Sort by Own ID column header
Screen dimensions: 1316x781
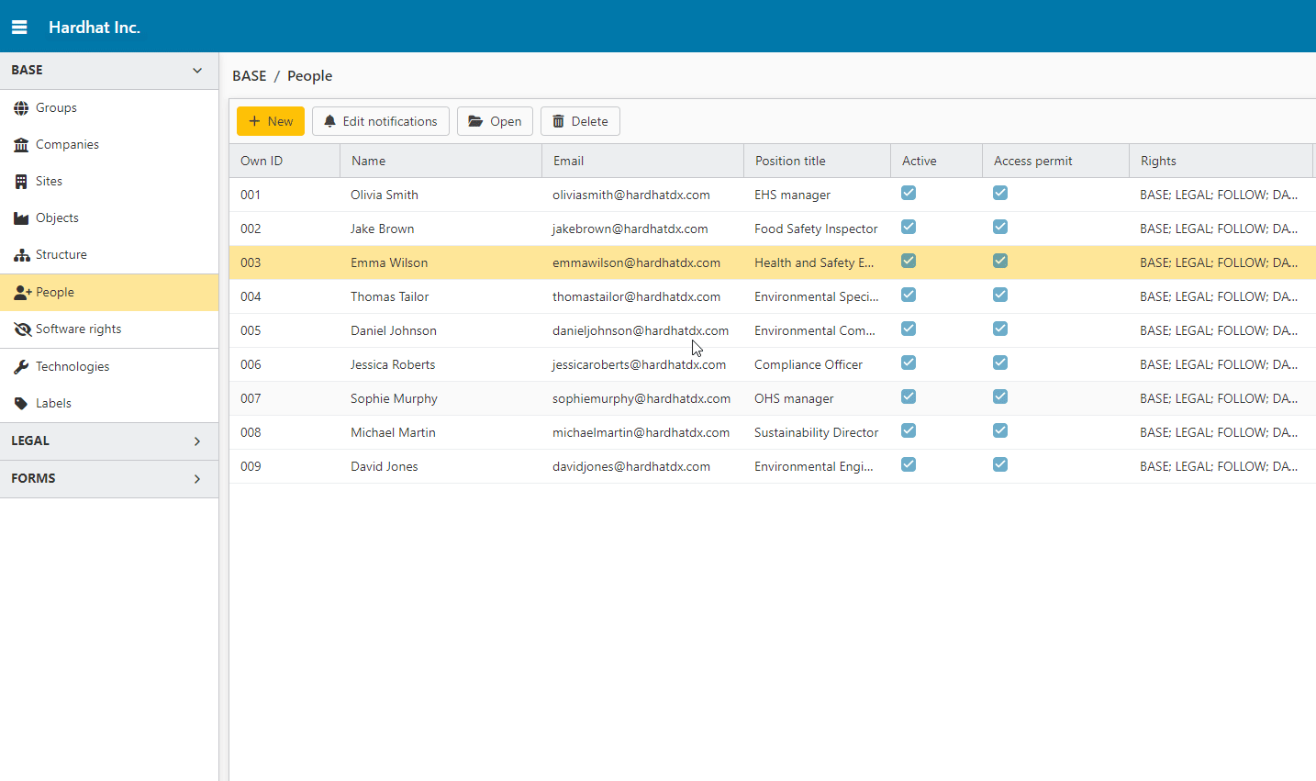284,161
